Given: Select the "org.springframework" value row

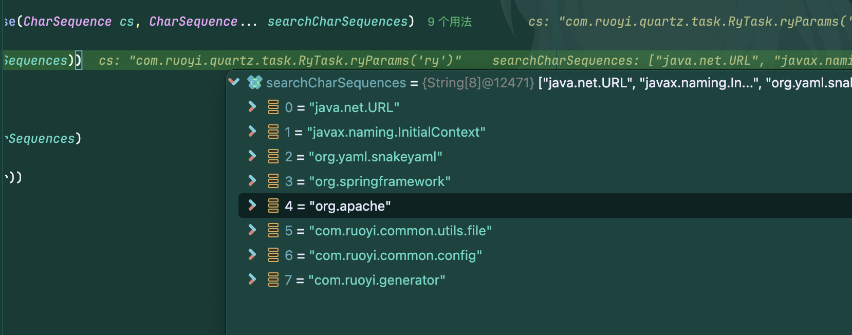Looking at the screenshot, I should pos(545,181).
